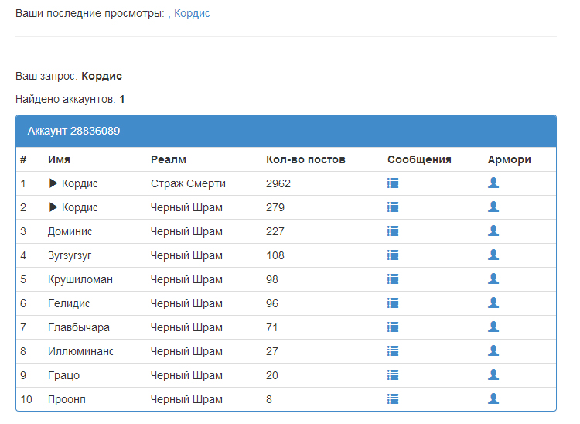Open Главбычара armory profile icon
Viewport: 580px width, 424px height.
pos(493,327)
